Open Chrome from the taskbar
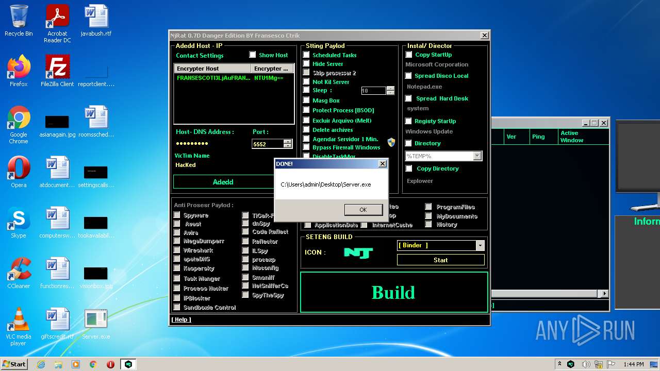The height and width of the screenshot is (371, 660). (x=93, y=364)
